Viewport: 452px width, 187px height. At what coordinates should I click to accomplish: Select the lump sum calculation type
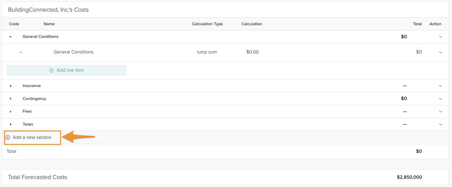point(207,52)
